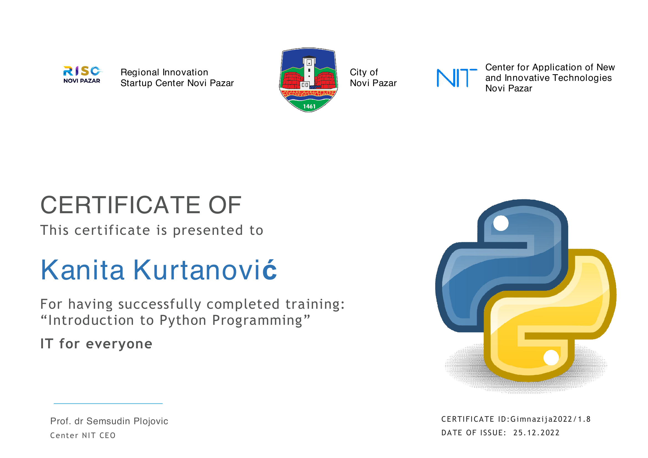This screenshot has height=458, width=648.
Task: Click "Center NIT CEO" title
Action: [83, 436]
